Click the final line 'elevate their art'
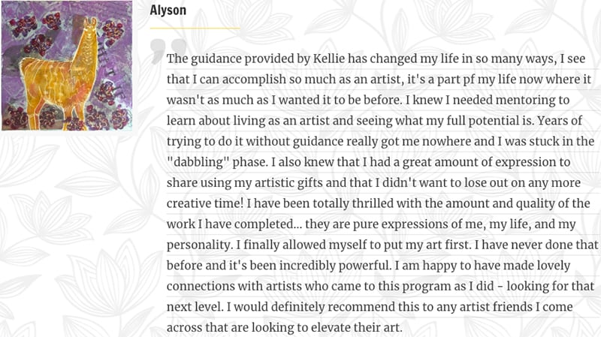This screenshot has height=337, width=601. point(356,328)
